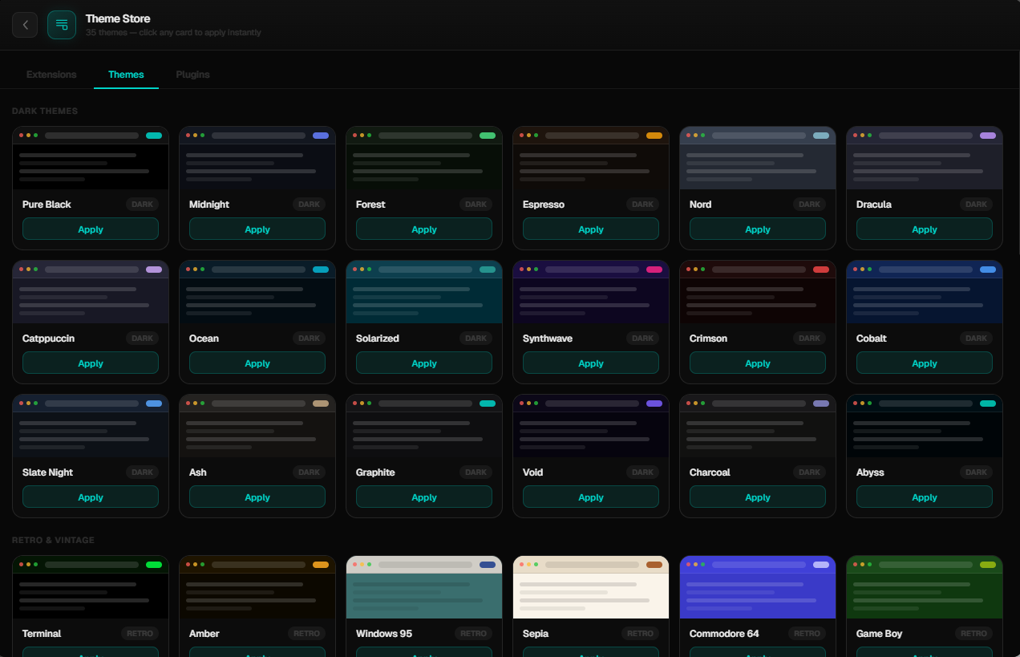Screen dimensions: 1020x657
Task: Apply the Nord theme
Action: coord(757,229)
